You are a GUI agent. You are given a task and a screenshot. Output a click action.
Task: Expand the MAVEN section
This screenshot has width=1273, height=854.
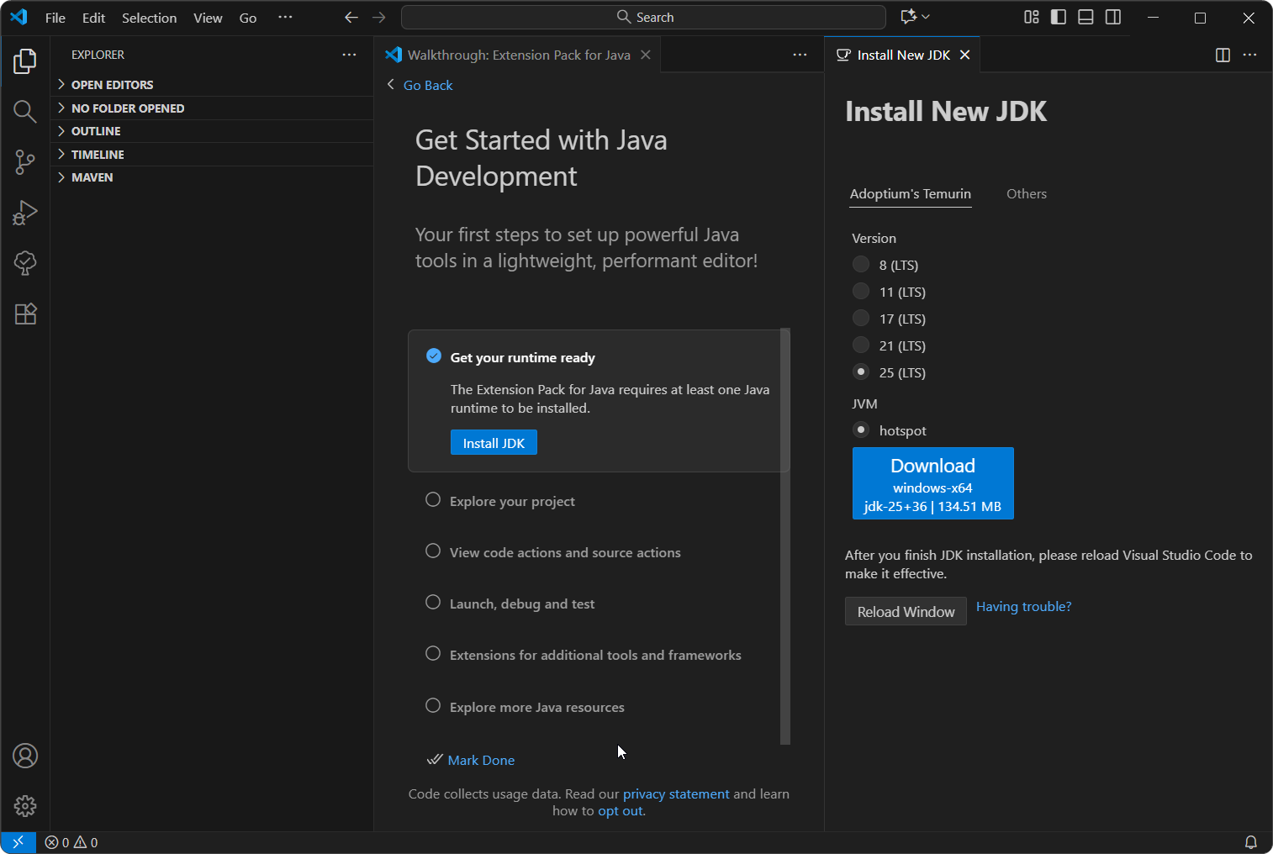[92, 177]
